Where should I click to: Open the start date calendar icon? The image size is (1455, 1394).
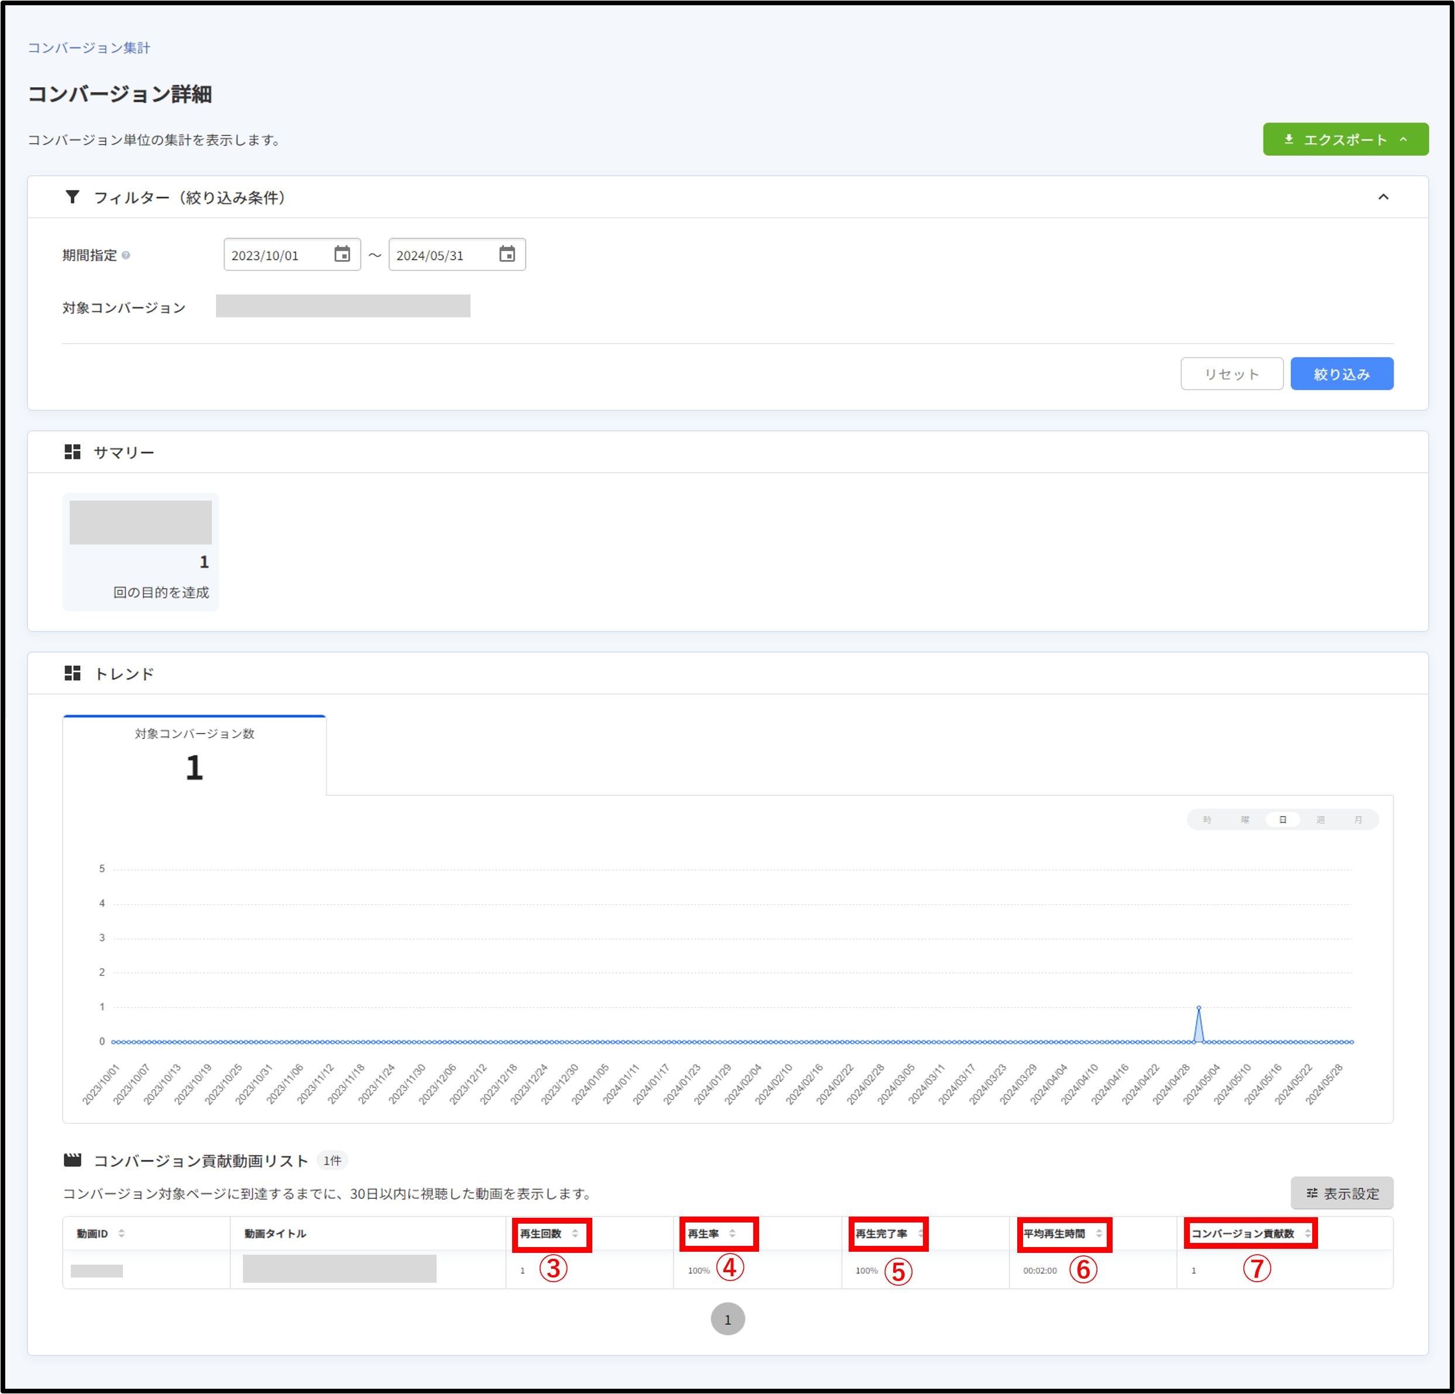click(x=341, y=255)
